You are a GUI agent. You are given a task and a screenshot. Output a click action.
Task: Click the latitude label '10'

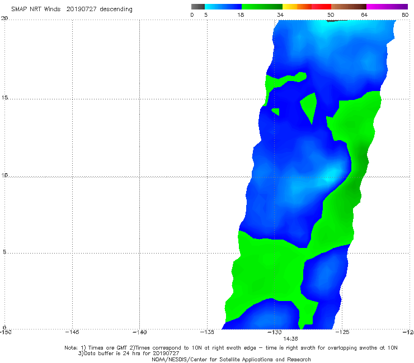click(4, 175)
